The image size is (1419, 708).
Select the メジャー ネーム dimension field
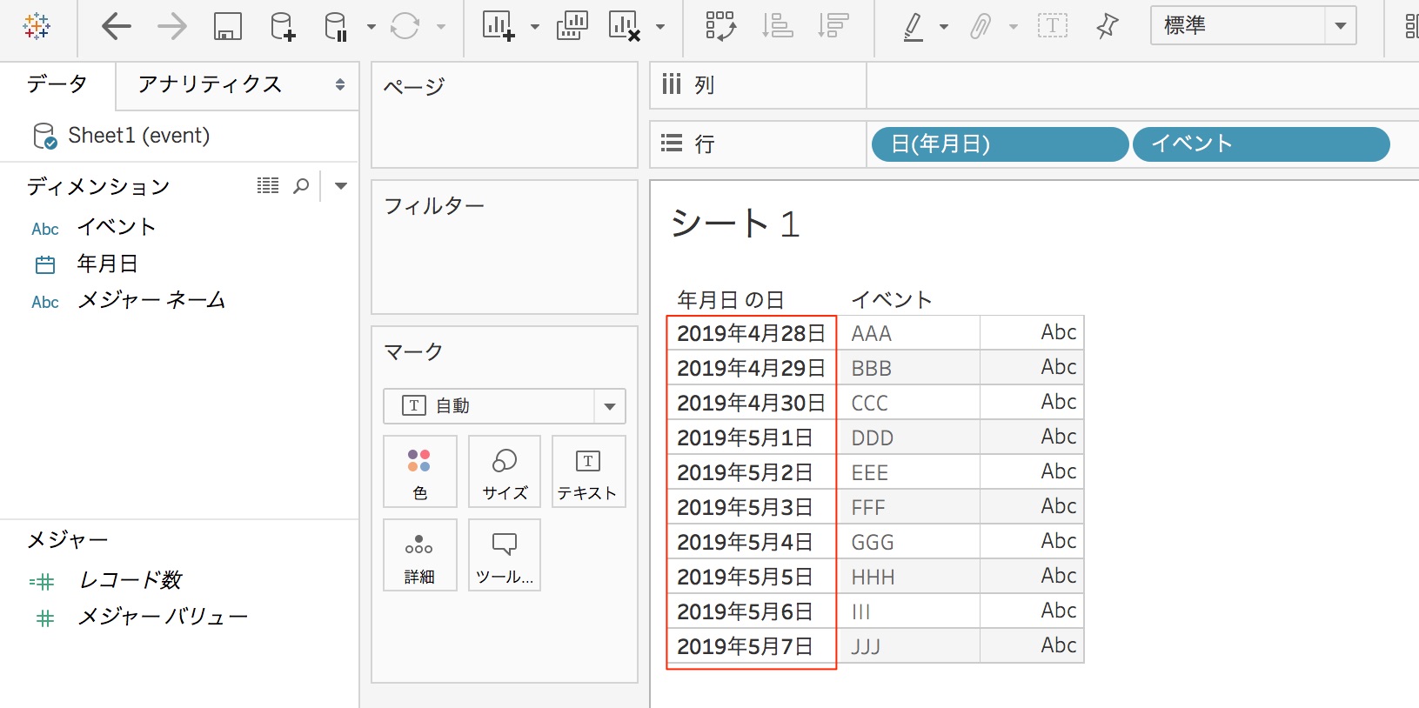click(151, 301)
